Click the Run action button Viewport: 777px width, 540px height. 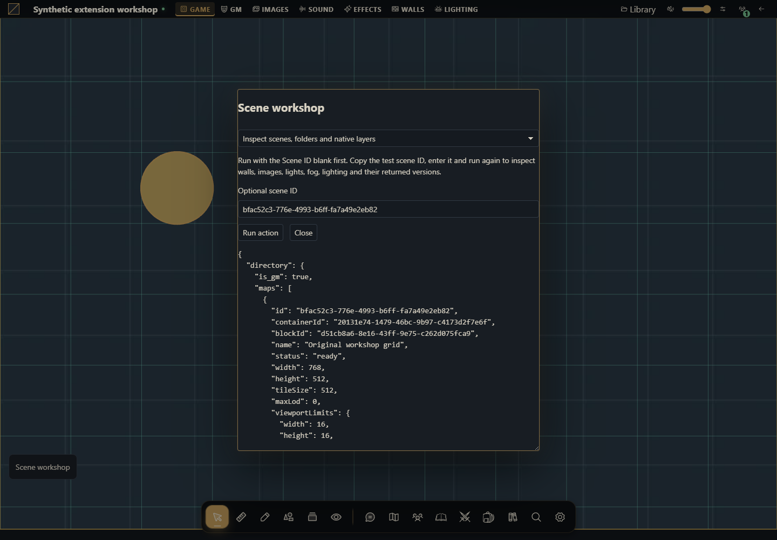point(261,233)
